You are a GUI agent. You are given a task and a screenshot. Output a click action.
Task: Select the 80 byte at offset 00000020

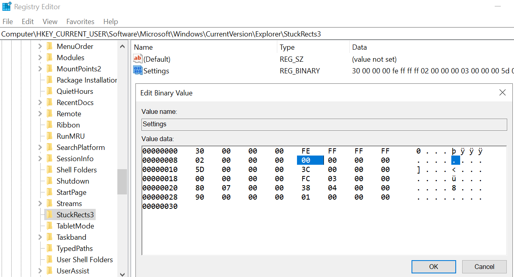[200, 188]
